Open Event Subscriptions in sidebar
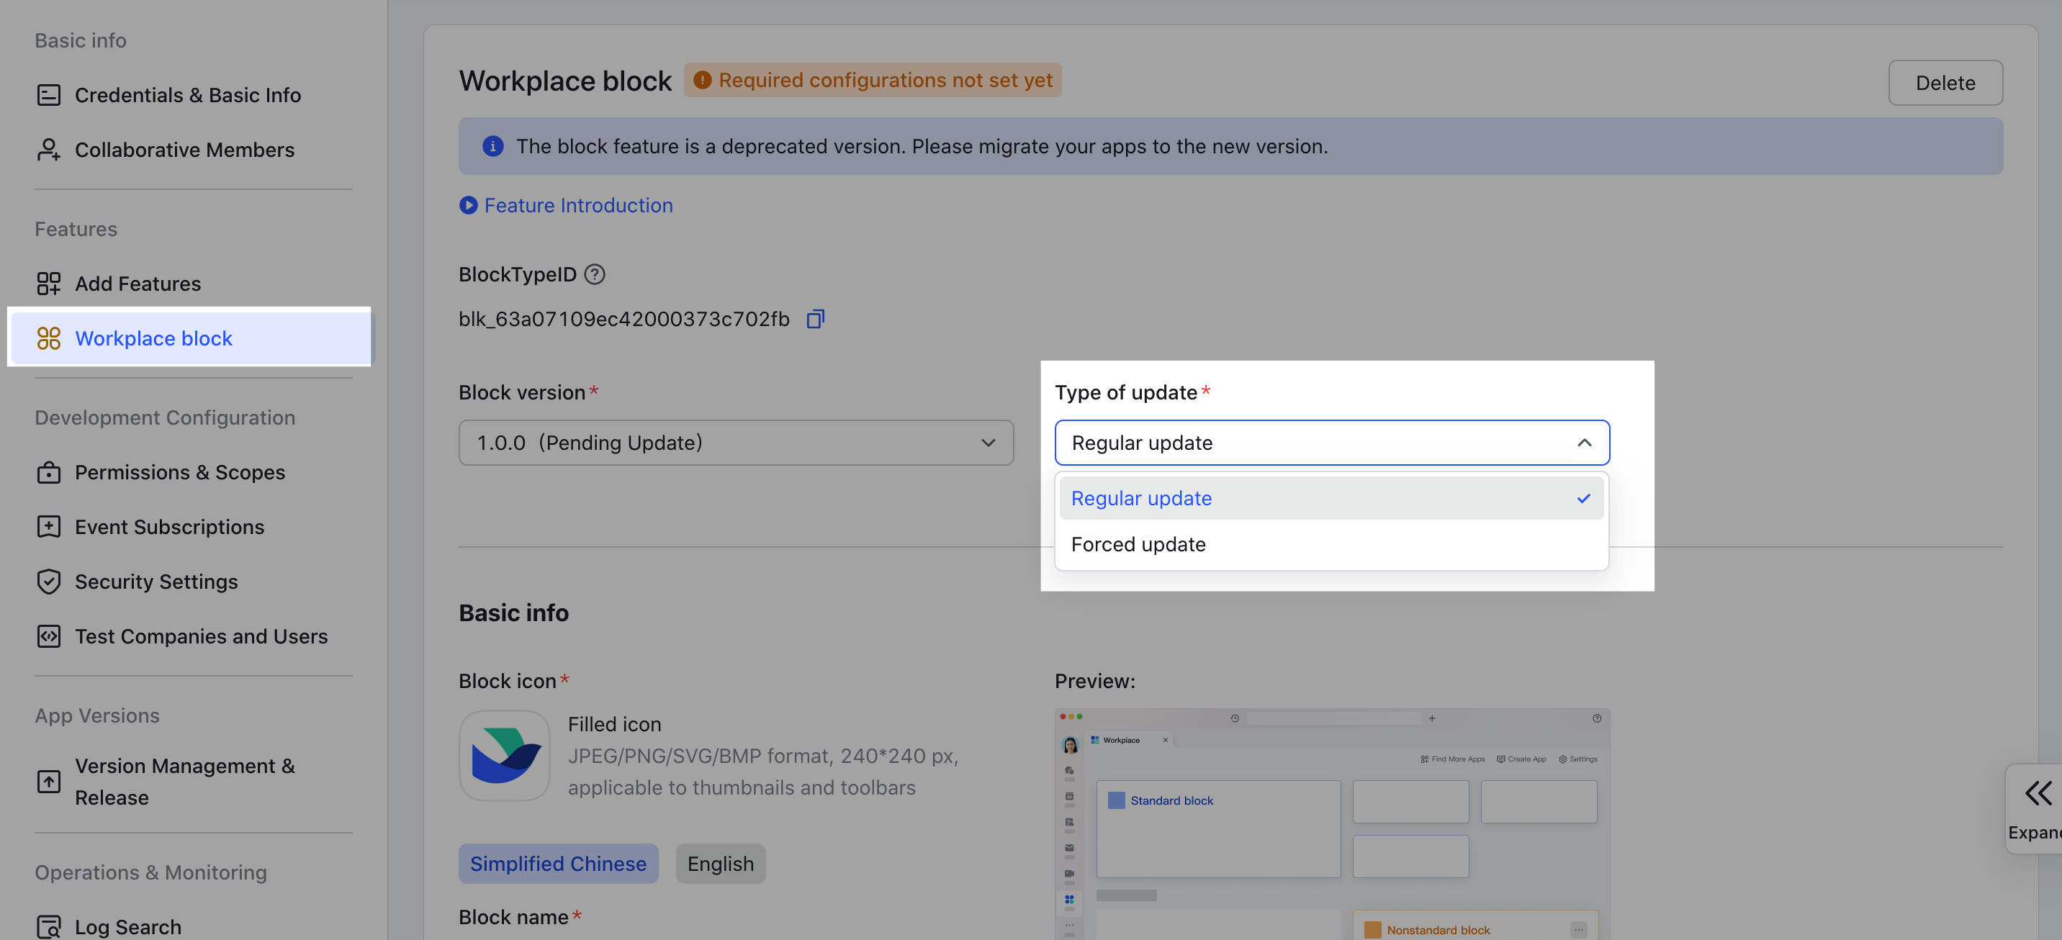 (169, 527)
